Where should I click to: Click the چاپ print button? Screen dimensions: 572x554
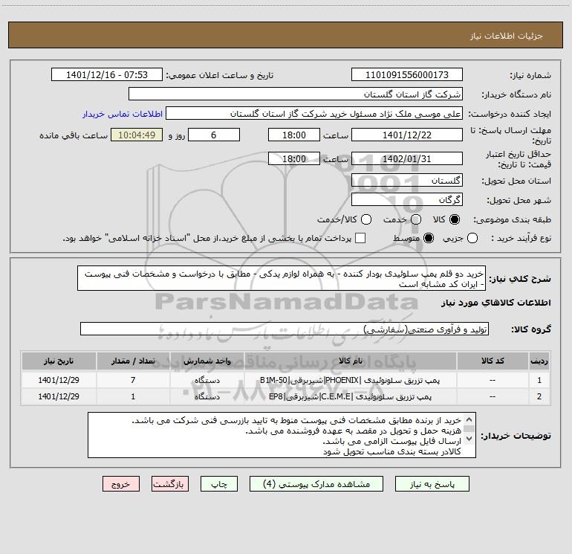click(219, 484)
